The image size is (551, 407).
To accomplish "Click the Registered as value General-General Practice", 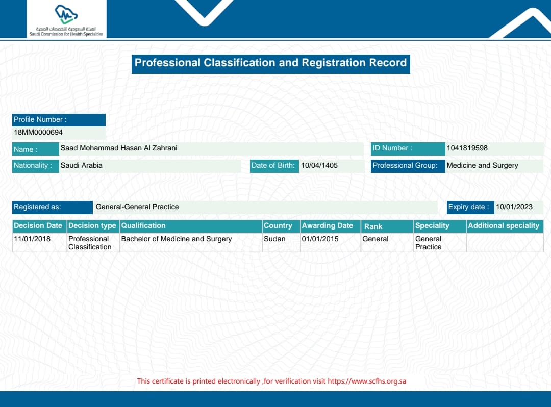I will tap(137, 207).
